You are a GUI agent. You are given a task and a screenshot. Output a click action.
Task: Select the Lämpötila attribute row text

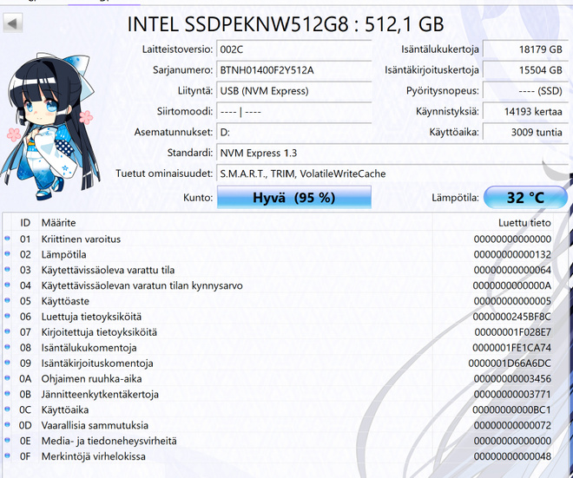click(x=63, y=254)
